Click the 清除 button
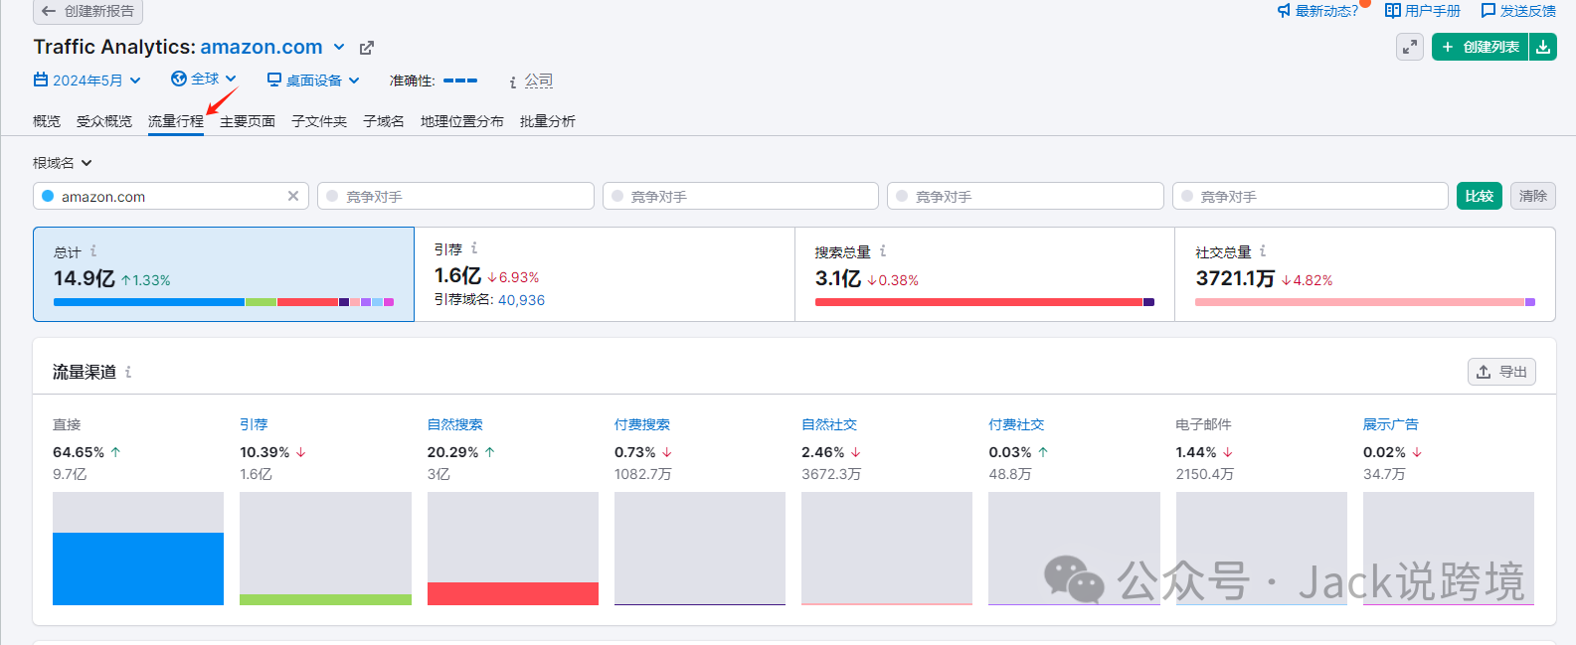Viewport: 1576px width, 645px height. tap(1533, 196)
